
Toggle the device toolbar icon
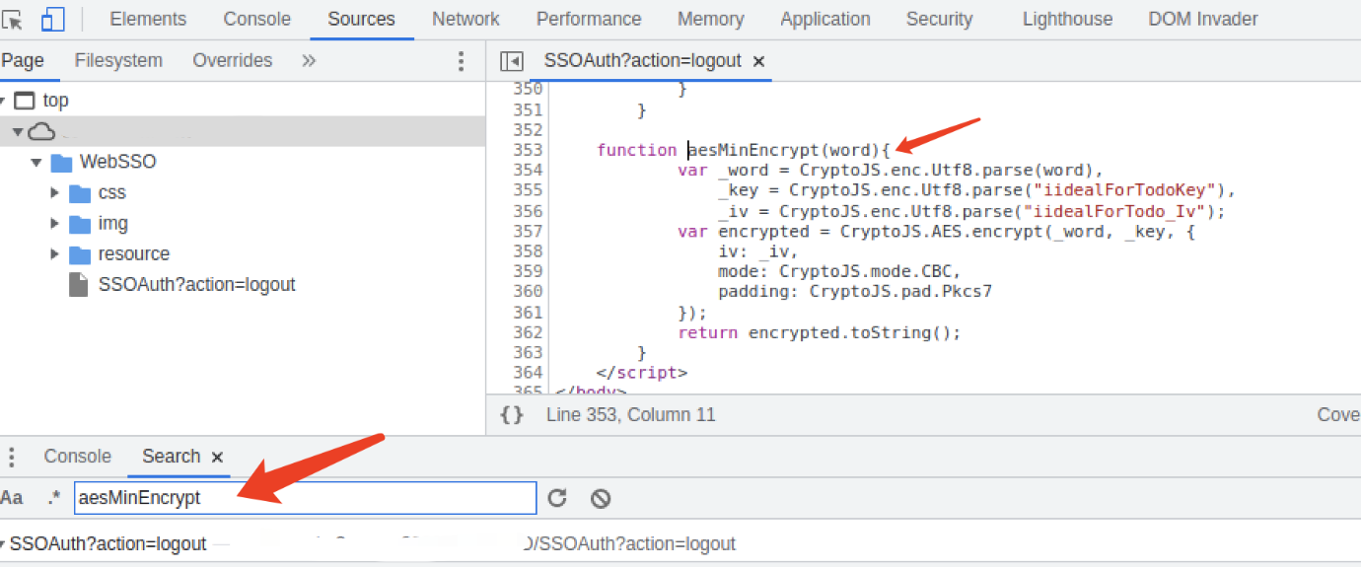click(x=52, y=19)
